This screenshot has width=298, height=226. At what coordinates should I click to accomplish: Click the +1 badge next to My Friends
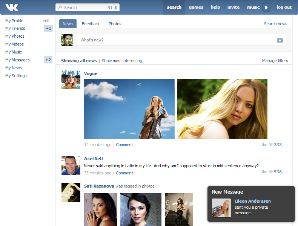coord(48,29)
